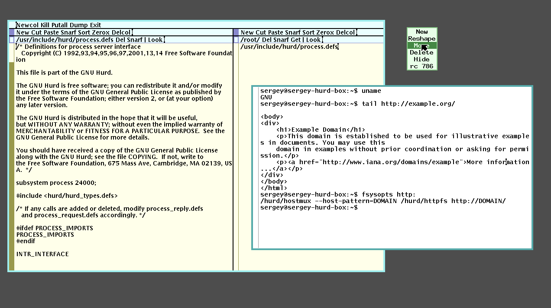Click the /usr/include/hurd/process.defs tag filename

pos(65,40)
